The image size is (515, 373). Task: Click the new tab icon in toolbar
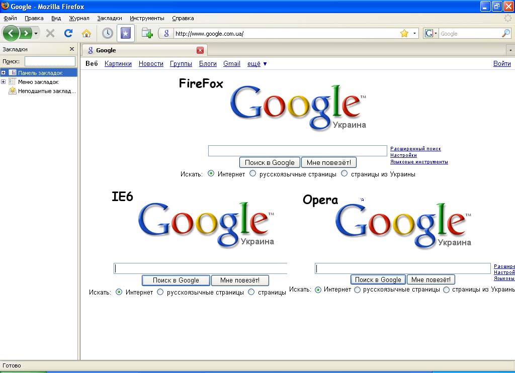coord(147,33)
